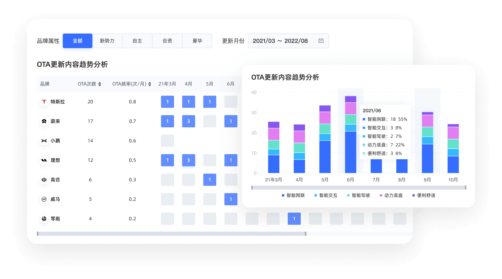Switch to the 豪华 filter tab

[x=197, y=41]
